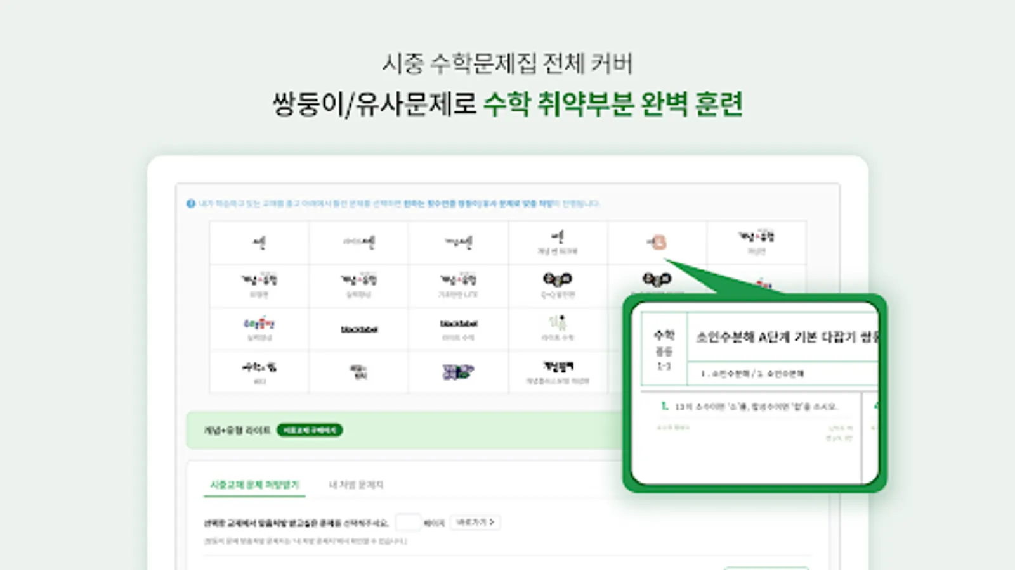Screen dimensions: 1015x570
Task: Choose the 라이트쎈 textbook logo
Action: 359,243
